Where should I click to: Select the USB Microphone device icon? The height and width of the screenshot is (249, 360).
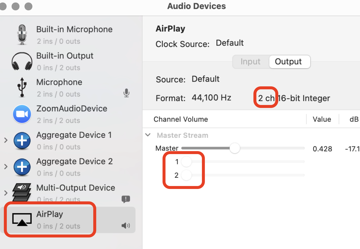[22, 88]
